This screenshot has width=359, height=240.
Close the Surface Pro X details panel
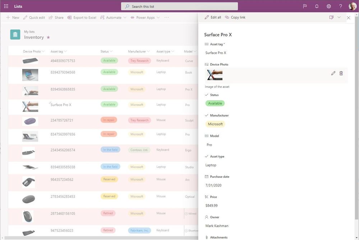349,18
